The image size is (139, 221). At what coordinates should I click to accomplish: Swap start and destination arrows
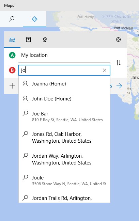119,63
